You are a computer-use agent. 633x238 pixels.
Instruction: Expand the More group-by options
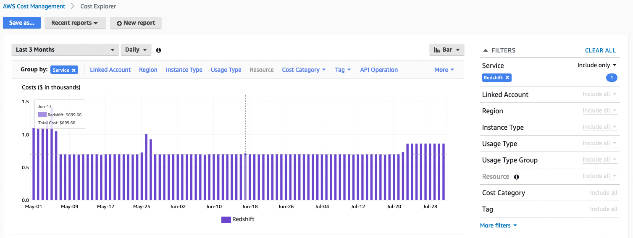(x=444, y=70)
